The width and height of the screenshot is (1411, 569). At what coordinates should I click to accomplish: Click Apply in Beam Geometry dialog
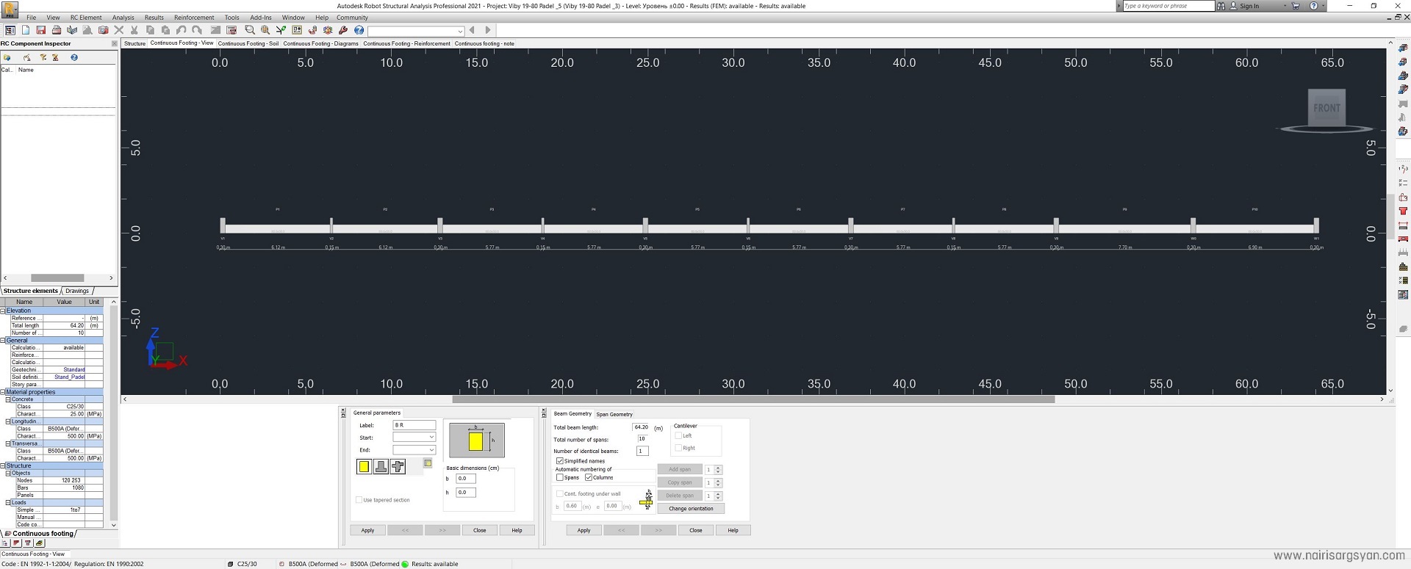point(584,530)
